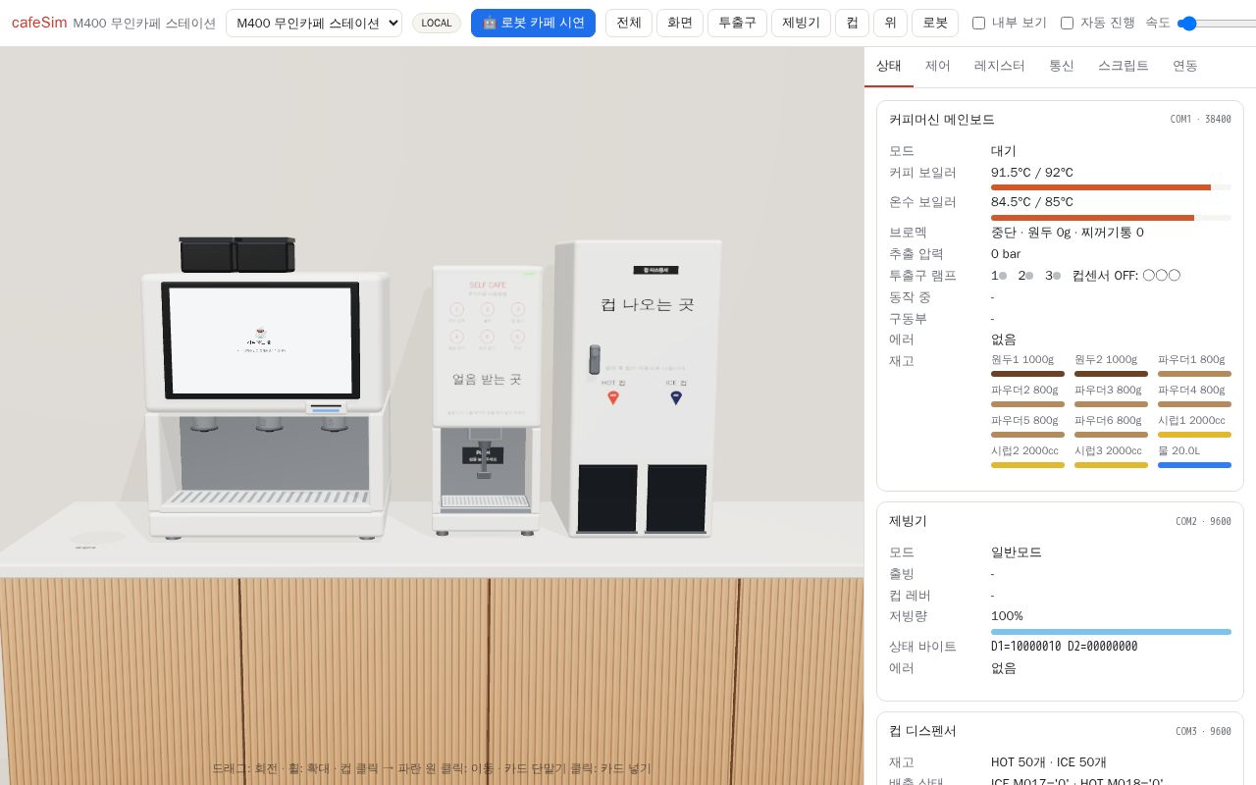Open the 레지스터 tab
Viewport: 1256px width, 785px height.
click(x=1000, y=66)
